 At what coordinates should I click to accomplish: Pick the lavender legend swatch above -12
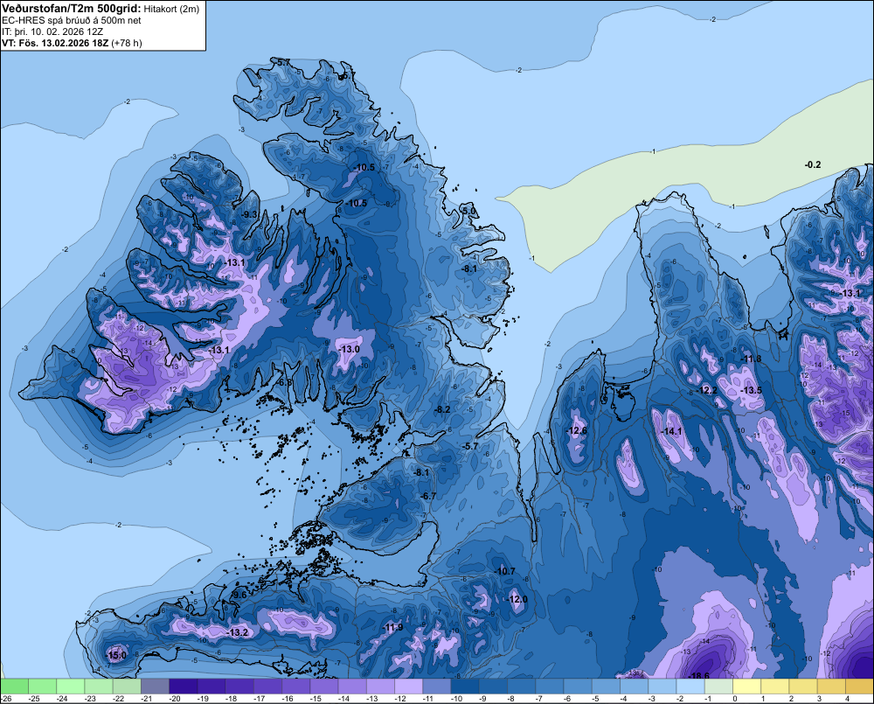(408, 686)
